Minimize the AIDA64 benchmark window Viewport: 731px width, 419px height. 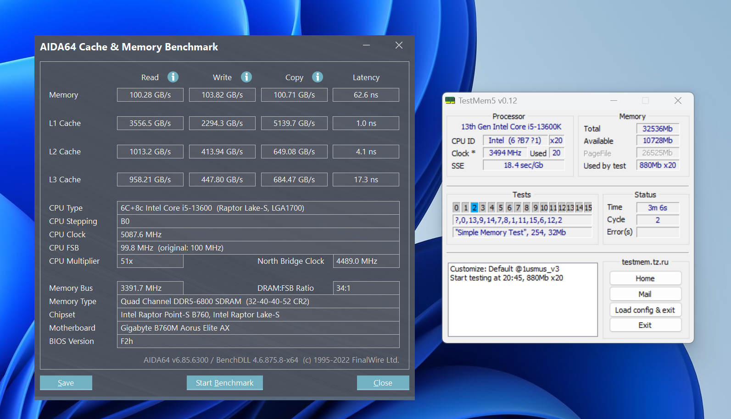(x=366, y=45)
